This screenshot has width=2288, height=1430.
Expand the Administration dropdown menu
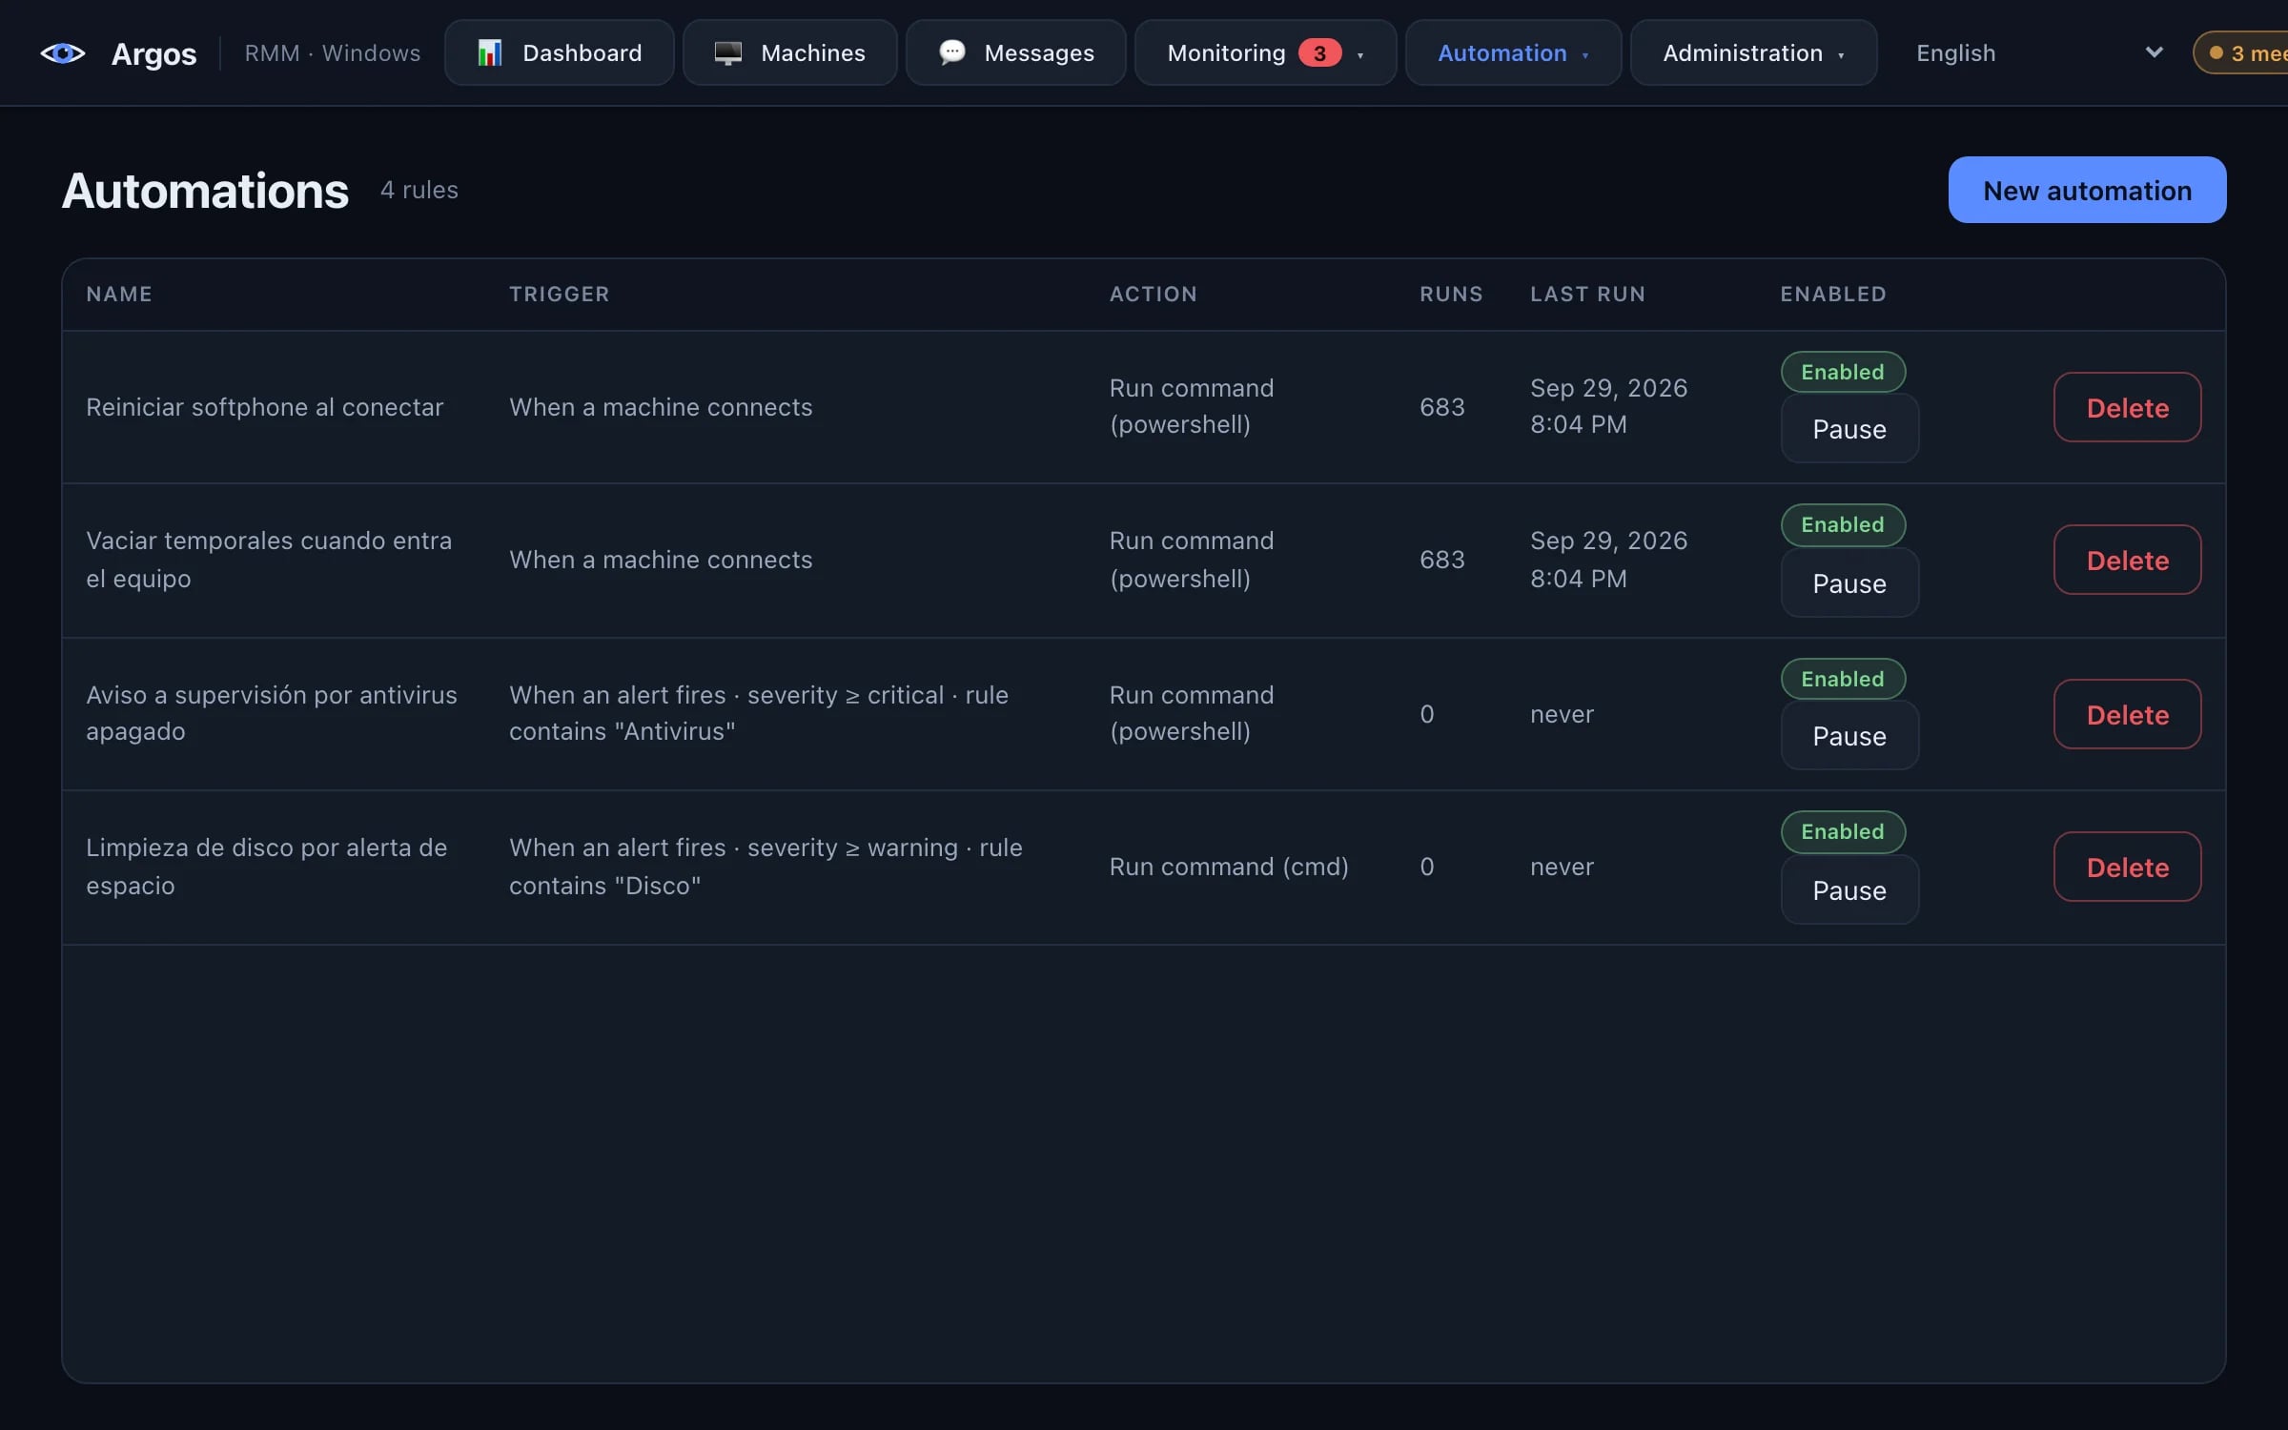1753,53
